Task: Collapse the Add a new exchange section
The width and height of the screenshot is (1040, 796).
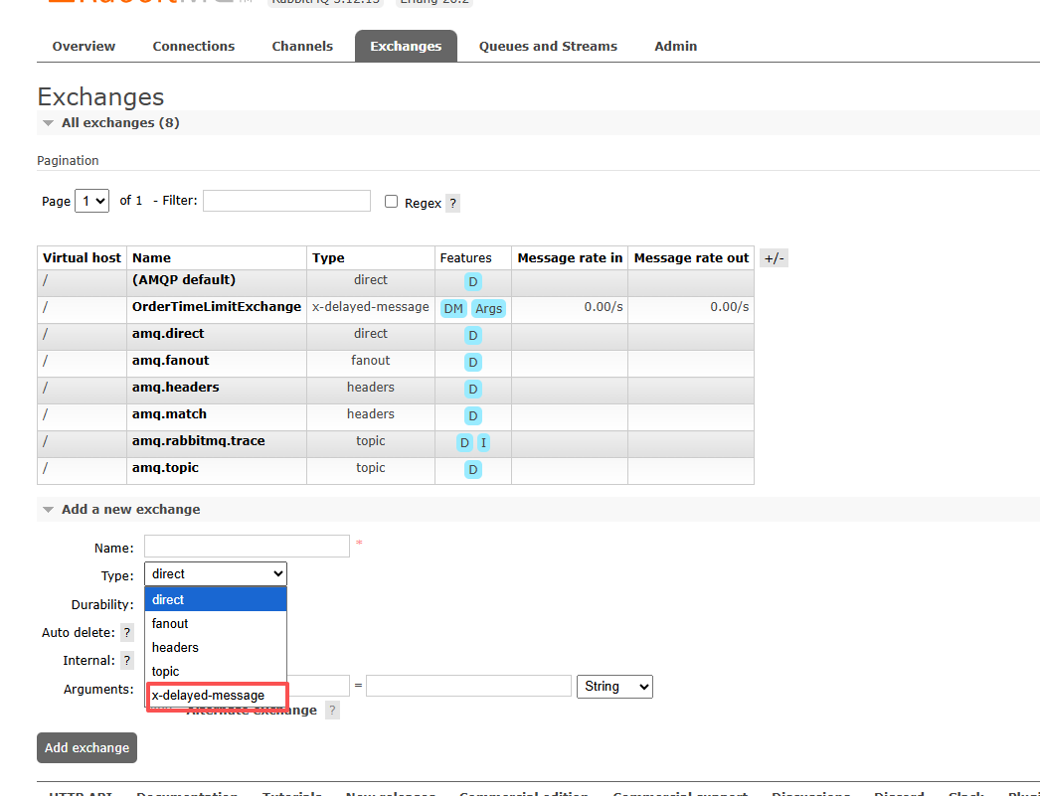Action: (122, 510)
